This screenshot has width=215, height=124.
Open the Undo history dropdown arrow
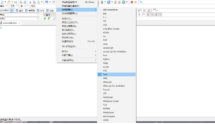pos(50,2)
